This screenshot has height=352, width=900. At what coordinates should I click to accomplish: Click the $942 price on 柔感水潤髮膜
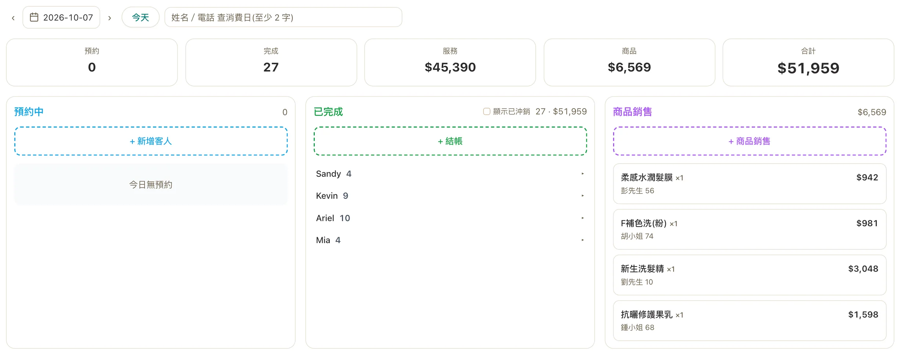tap(867, 177)
